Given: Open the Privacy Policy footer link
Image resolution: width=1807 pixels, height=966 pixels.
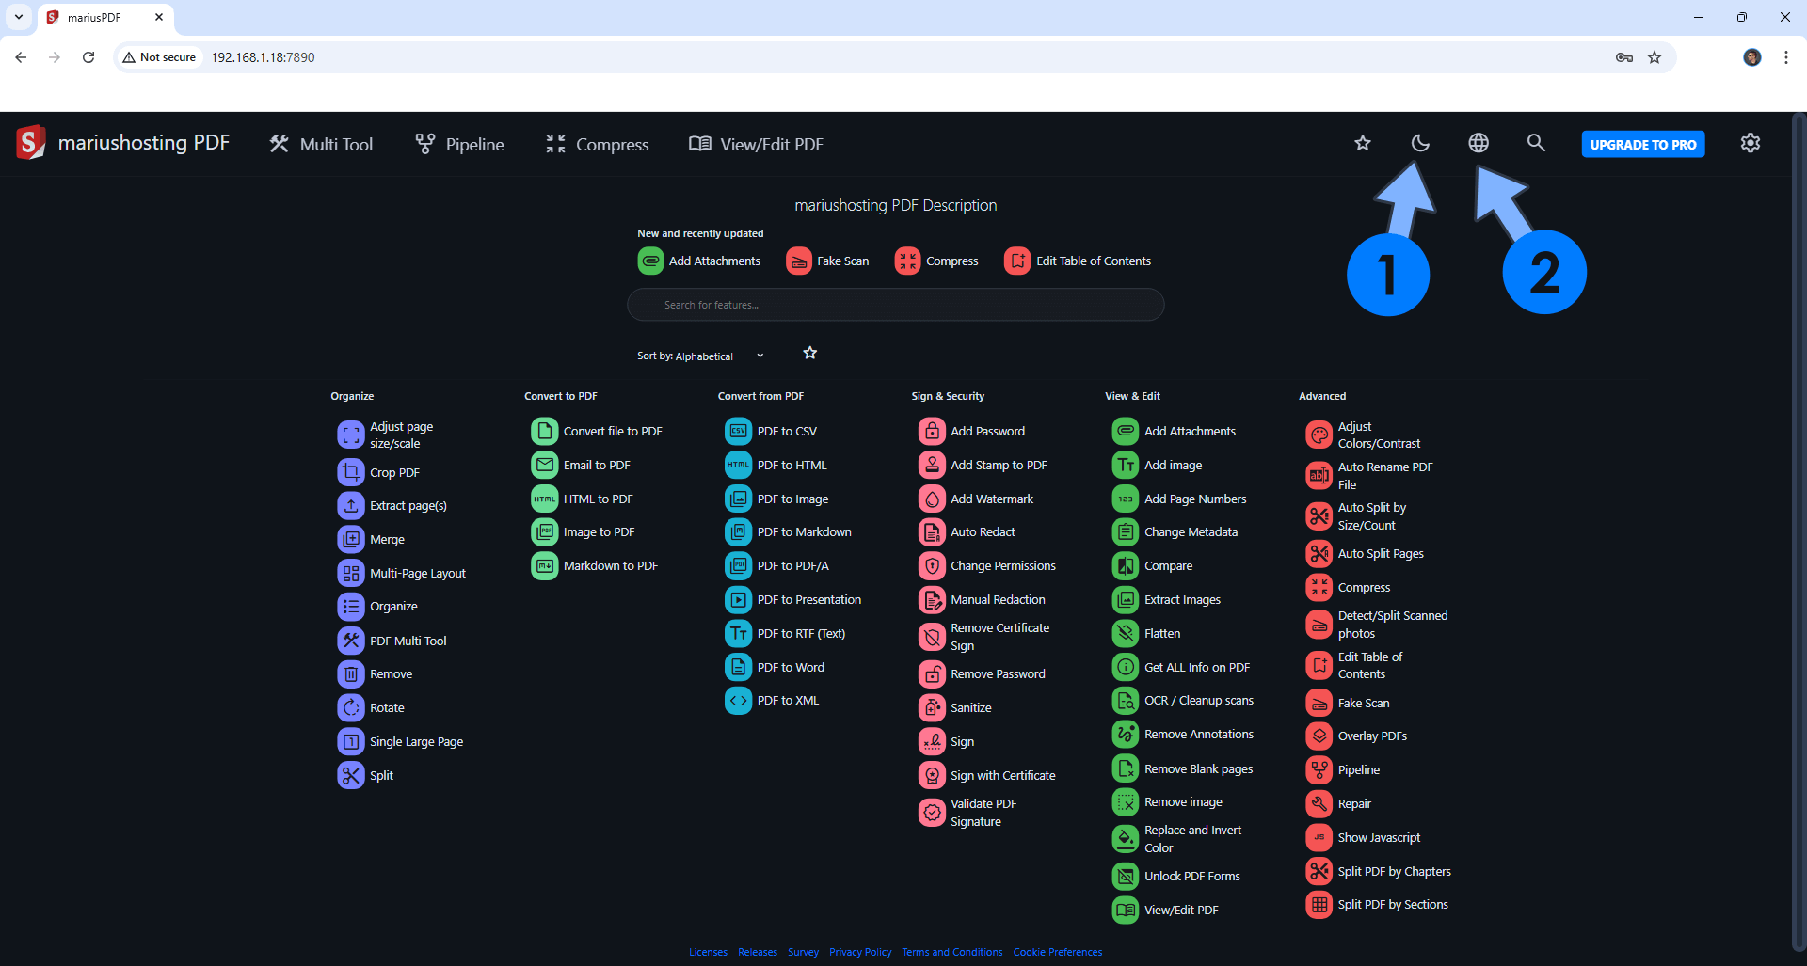Looking at the screenshot, I should point(860,952).
